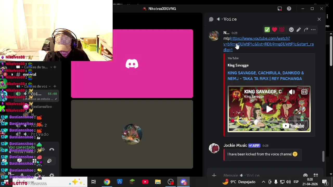Open the YouTube link in the message

tap(268, 44)
